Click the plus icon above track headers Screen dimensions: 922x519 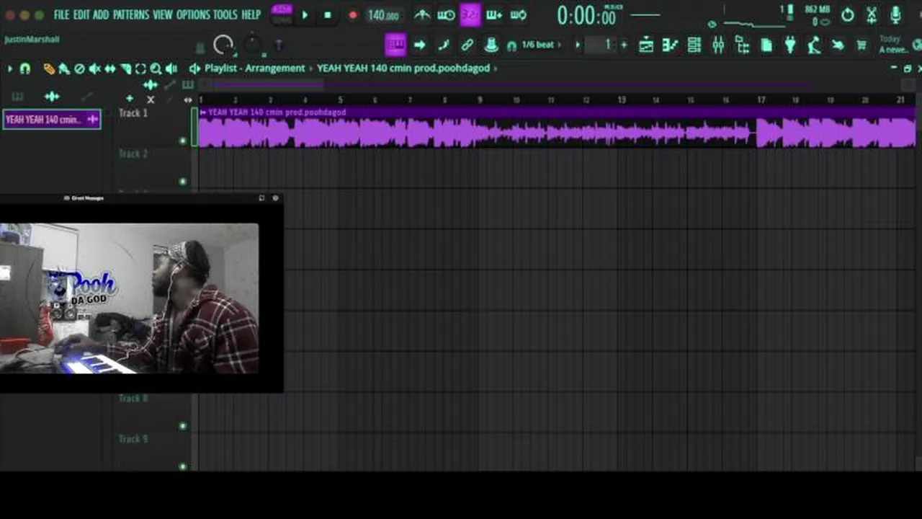click(x=130, y=98)
